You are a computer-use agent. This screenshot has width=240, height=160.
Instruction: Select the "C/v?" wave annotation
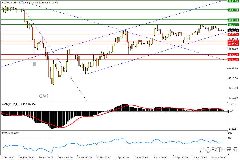(44, 96)
